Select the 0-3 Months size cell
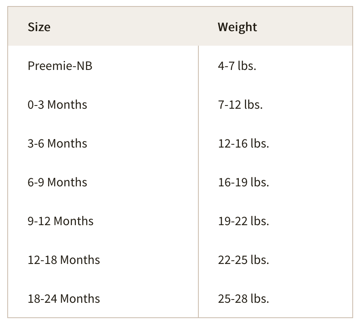The width and height of the screenshot is (362, 325). pos(57,105)
